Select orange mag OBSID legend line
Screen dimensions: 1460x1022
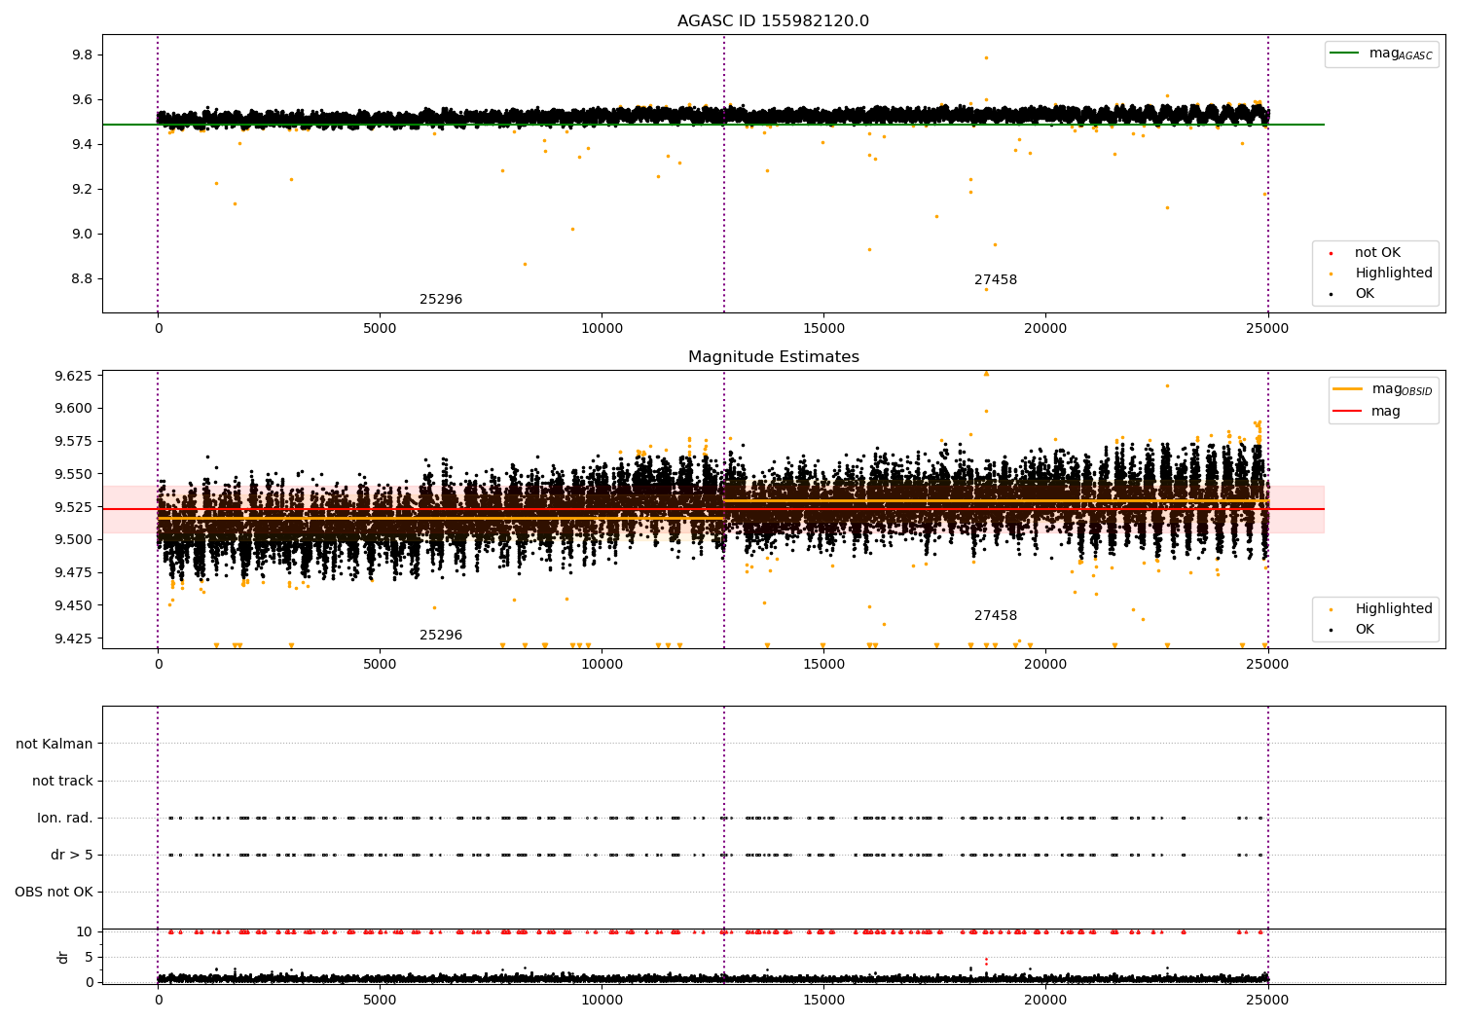coord(1348,389)
